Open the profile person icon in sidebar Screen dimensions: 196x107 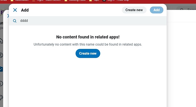point(1,55)
